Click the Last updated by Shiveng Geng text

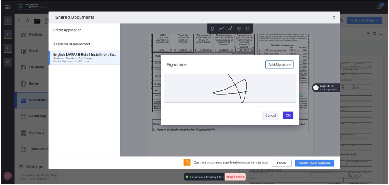[38, 175]
